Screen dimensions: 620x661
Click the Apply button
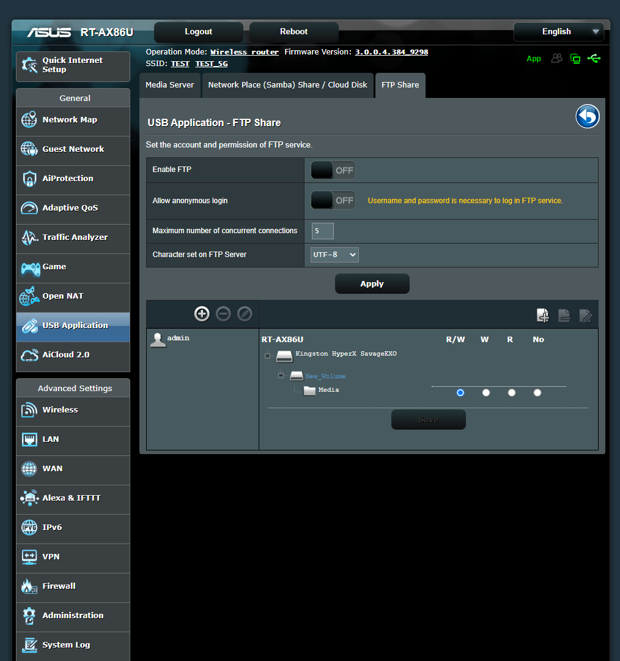[372, 284]
